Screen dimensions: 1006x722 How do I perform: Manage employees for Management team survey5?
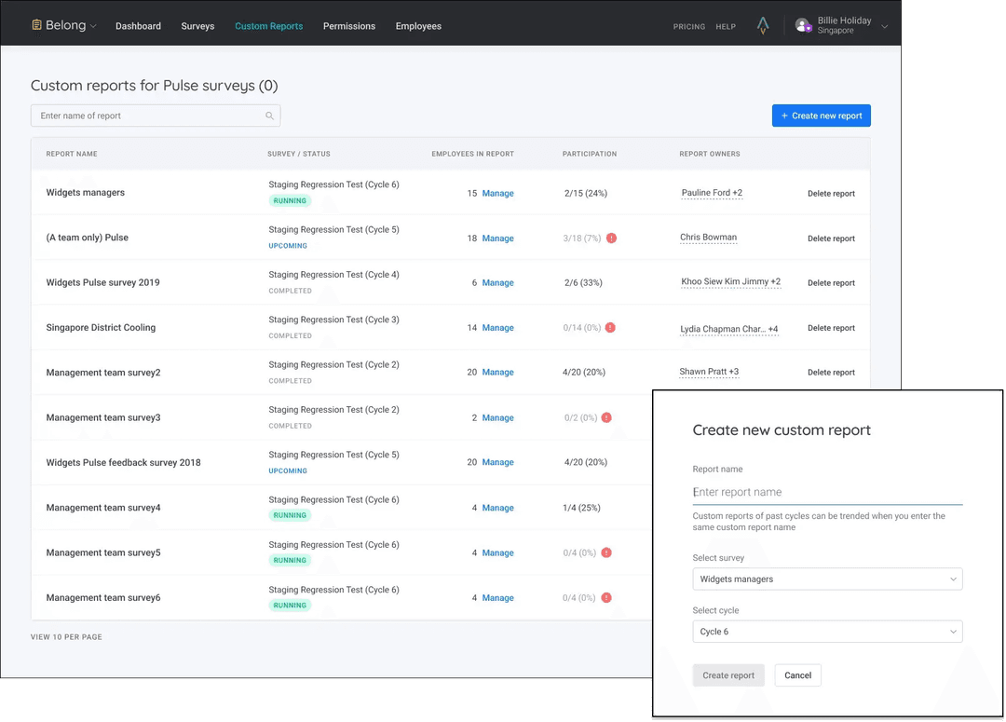point(497,552)
